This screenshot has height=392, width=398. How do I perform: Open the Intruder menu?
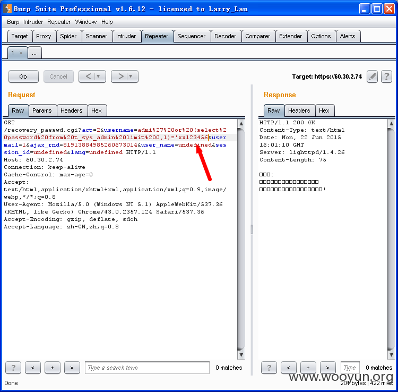[33, 22]
